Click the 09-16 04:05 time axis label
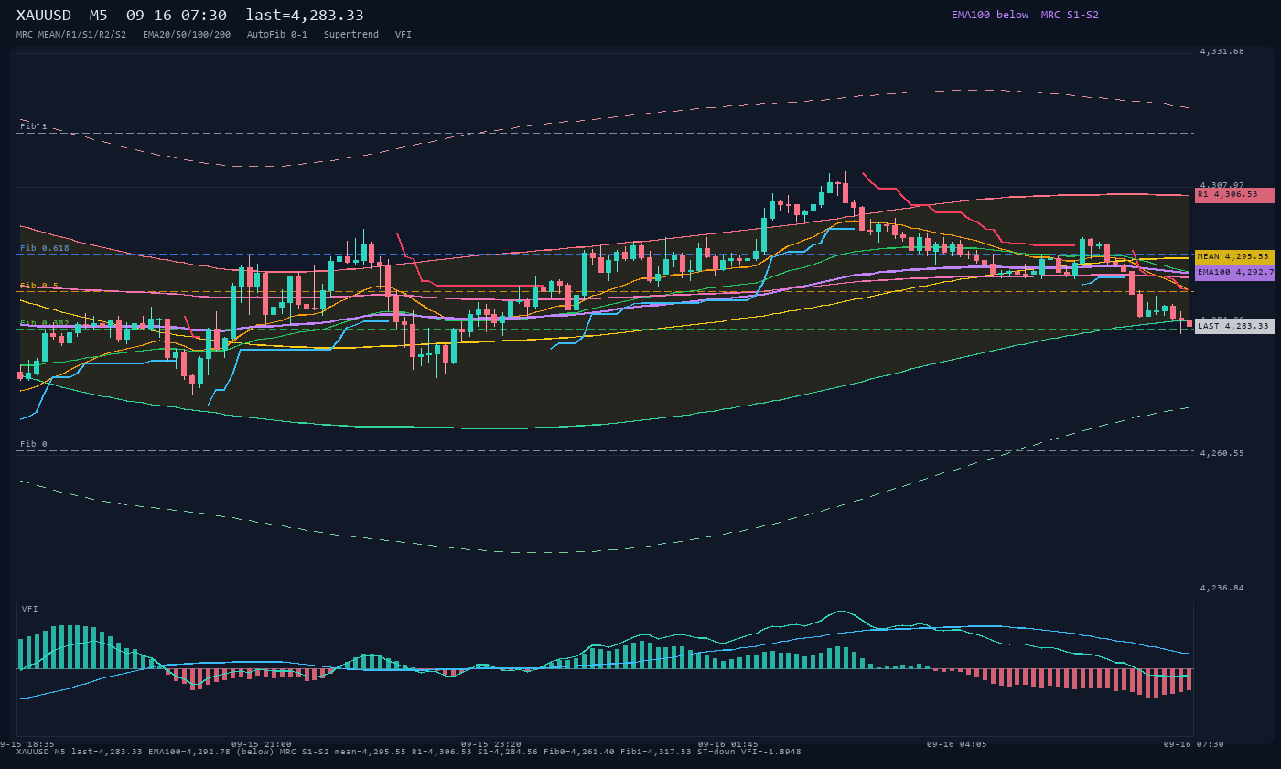The height and width of the screenshot is (769, 1281). tap(957, 744)
